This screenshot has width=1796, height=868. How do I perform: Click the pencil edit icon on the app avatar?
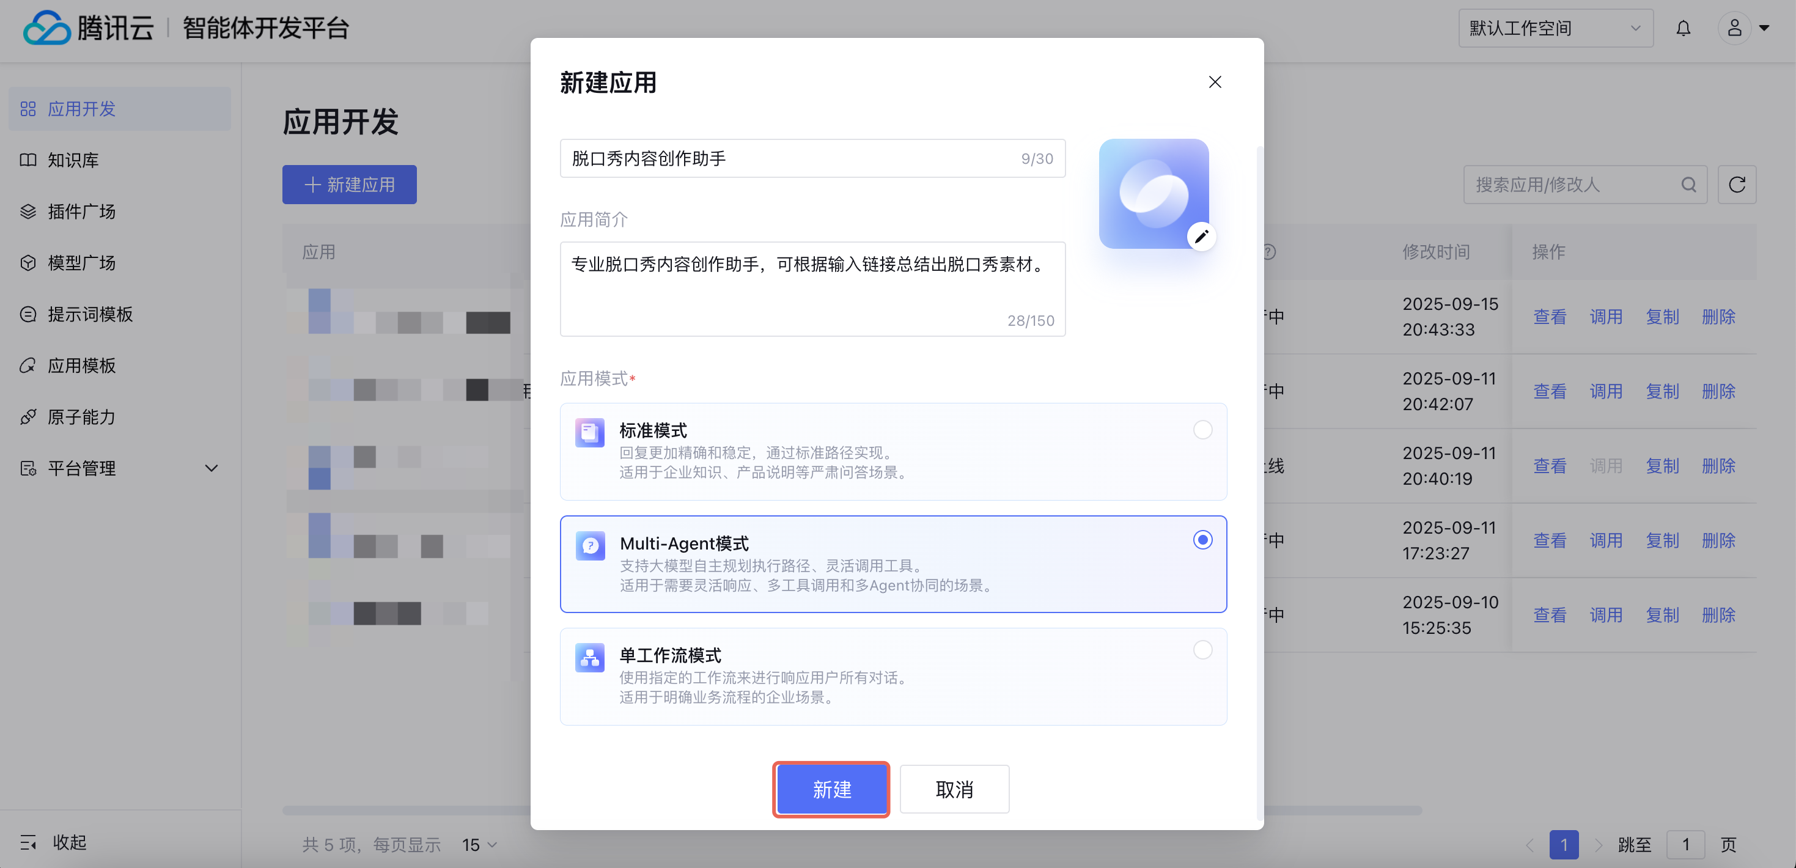pyautogui.click(x=1201, y=237)
